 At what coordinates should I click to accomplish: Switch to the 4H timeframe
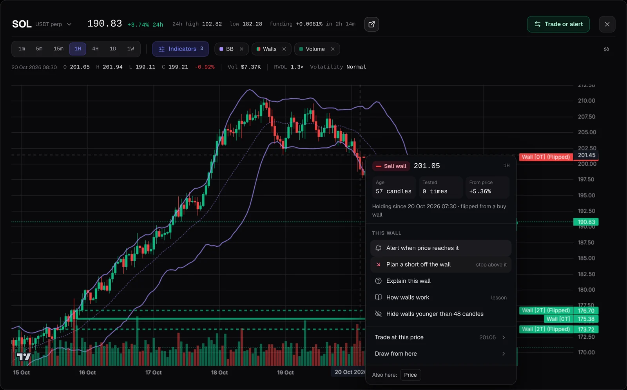pyautogui.click(x=95, y=49)
